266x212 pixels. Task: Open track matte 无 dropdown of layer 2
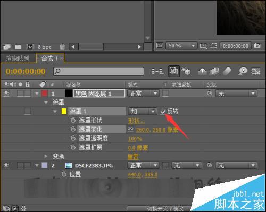186,165
